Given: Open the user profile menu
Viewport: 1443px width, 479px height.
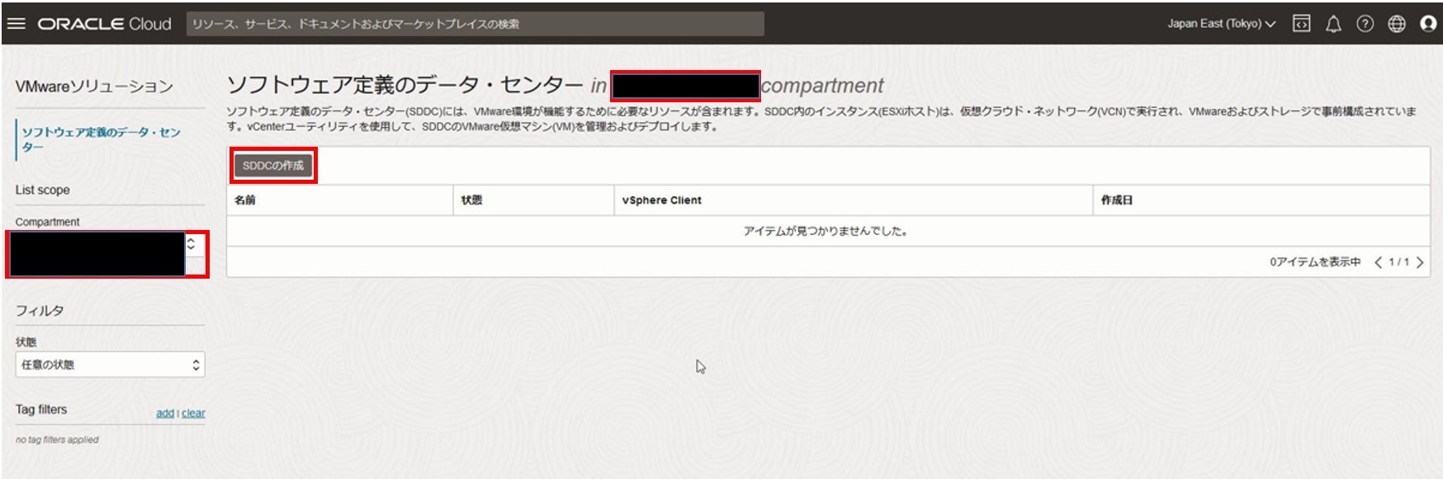Looking at the screenshot, I should (1427, 24).
